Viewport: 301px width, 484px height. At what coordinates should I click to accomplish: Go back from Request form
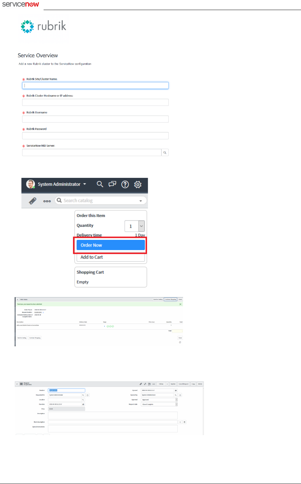(17, 384)
